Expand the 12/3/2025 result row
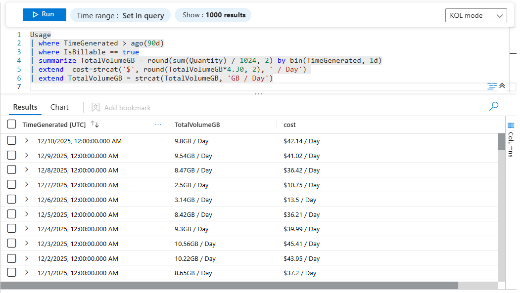Viewport: 520px width, 293px height. pyautogui.click(x=27, y=244)
